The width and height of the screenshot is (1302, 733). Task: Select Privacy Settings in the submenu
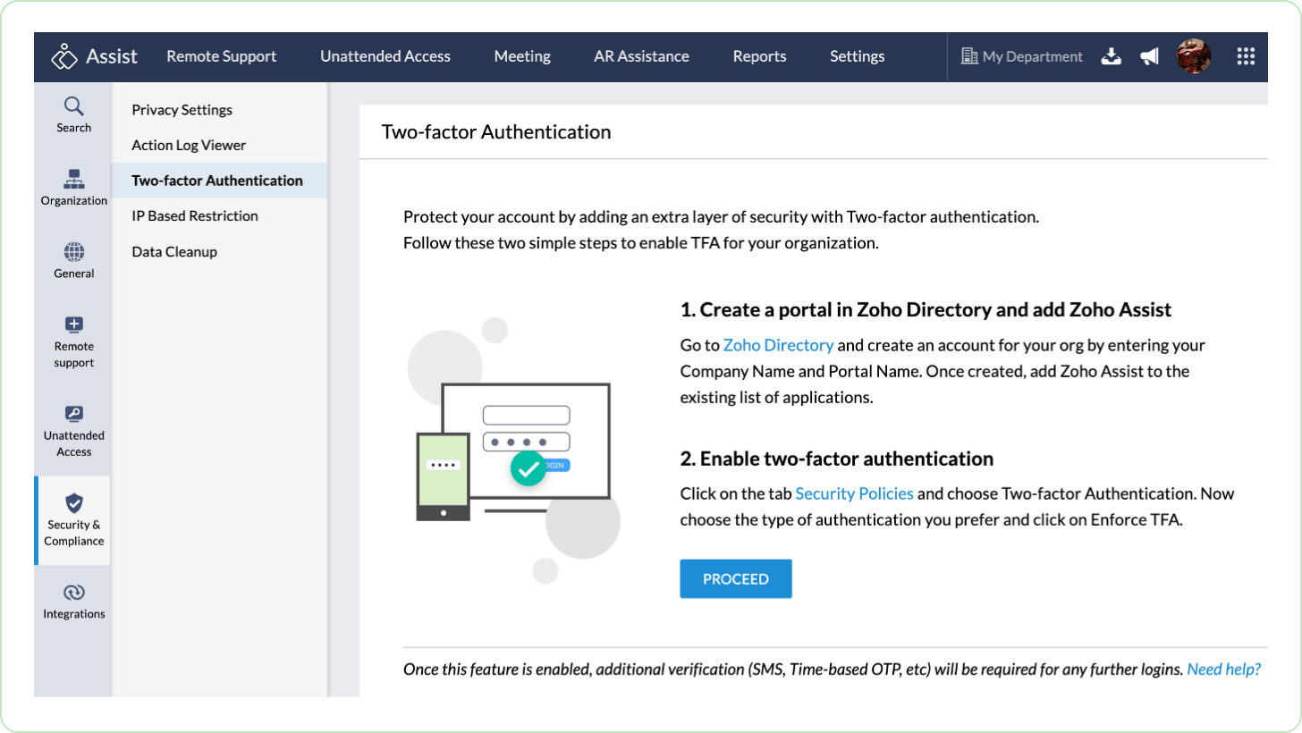pos(219,110)
